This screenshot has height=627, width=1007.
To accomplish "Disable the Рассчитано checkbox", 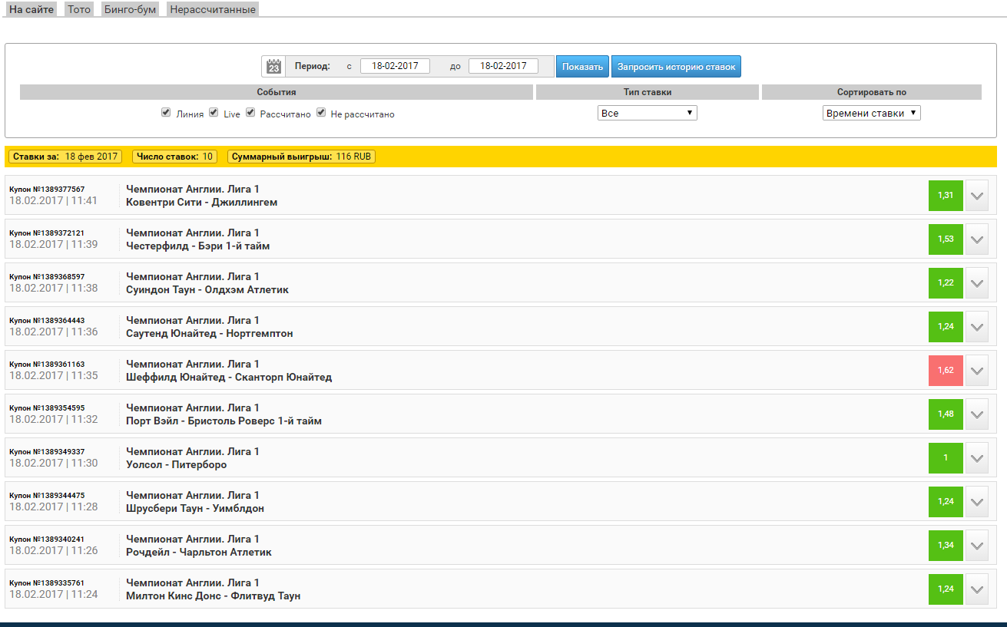I will pyautogui.click(x=250, y=112).
